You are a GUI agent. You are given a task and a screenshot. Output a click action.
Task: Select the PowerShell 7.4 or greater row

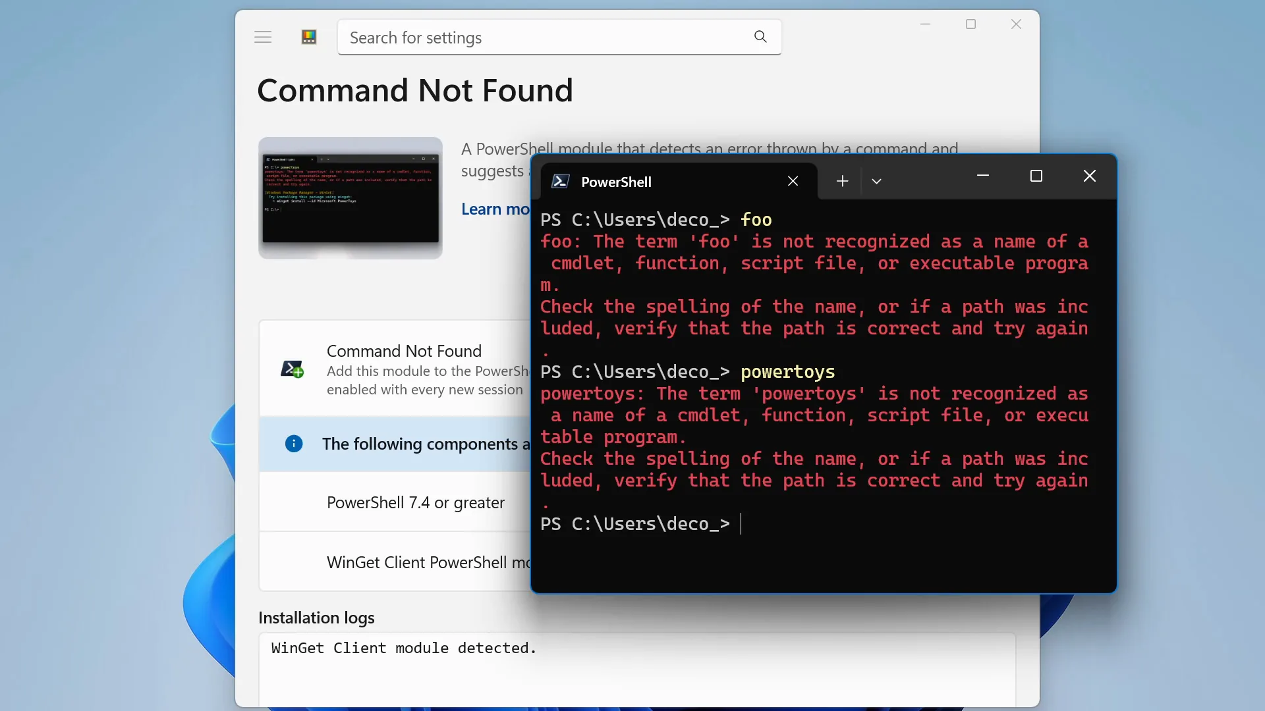tap(395, 502)
